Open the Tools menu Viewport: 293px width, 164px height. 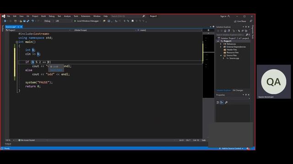(76, 16)
